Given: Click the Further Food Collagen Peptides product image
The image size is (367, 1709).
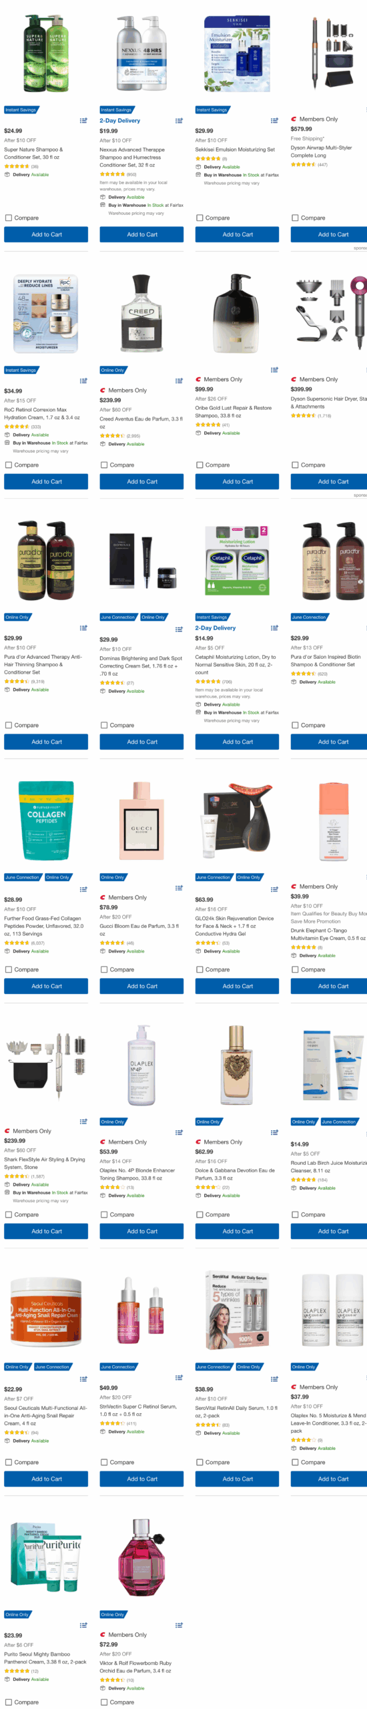Looking at the screenshot, I should tap(46, 820).
